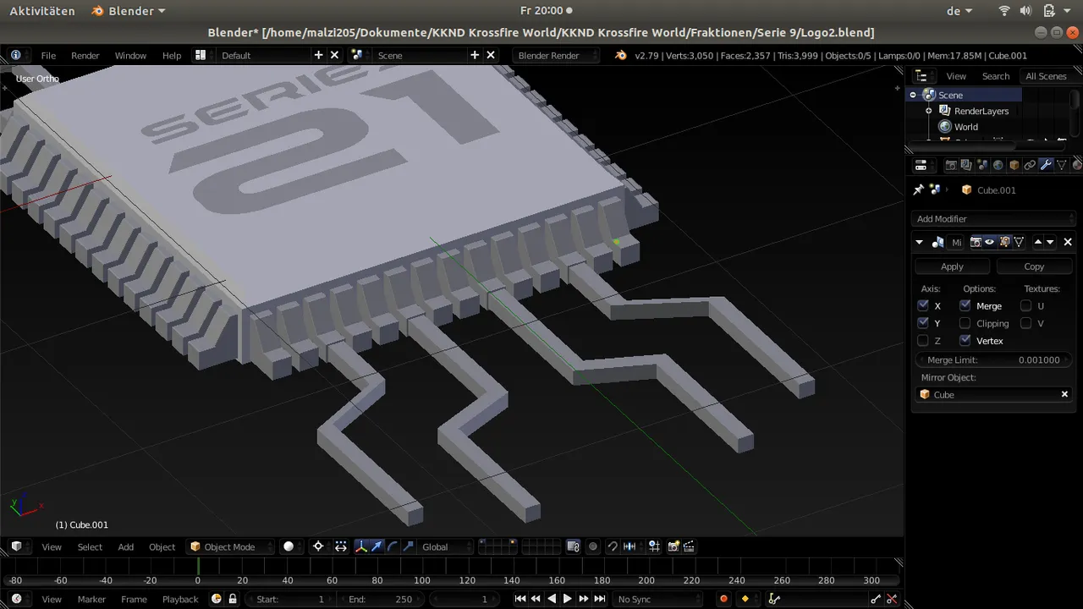Open the 3D view Select menu
Screen dimensions: 1083x609
pos(90,546)
